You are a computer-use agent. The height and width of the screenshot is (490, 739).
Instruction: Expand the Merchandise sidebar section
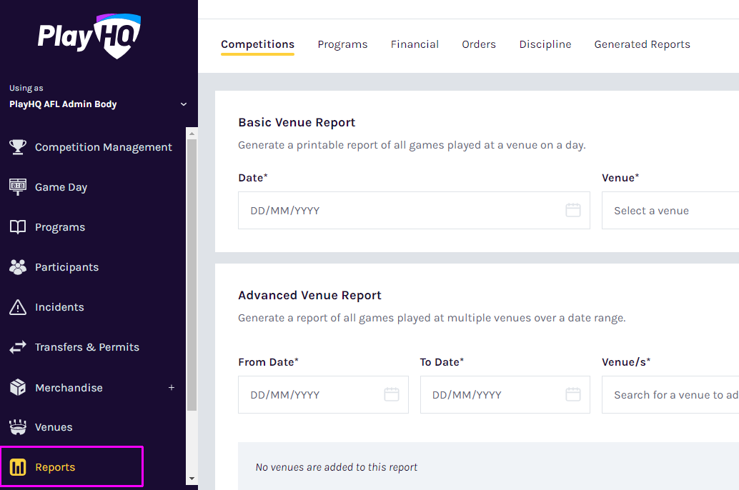172,387
